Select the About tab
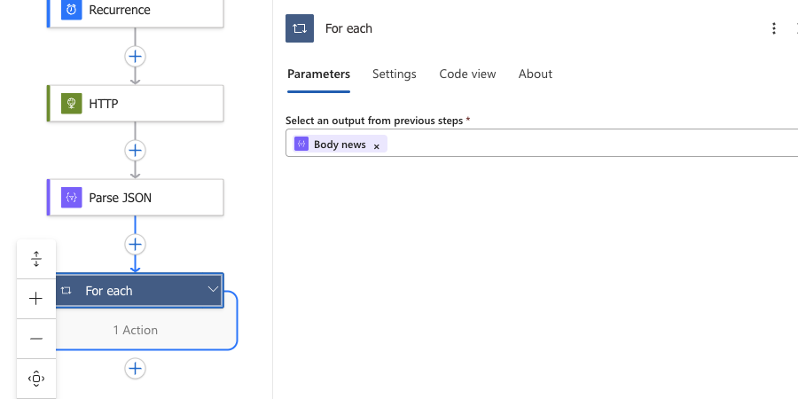This screenshot has width=798, height=399. click(x=535, y=74)
